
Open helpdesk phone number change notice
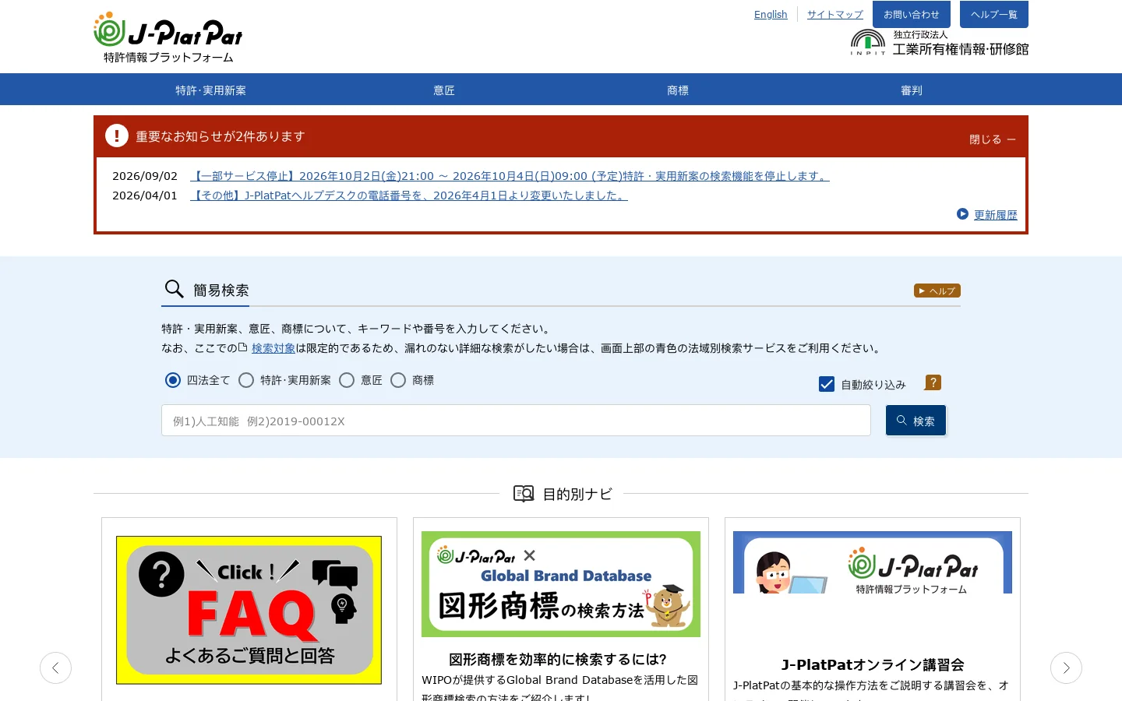click(409, 196)
